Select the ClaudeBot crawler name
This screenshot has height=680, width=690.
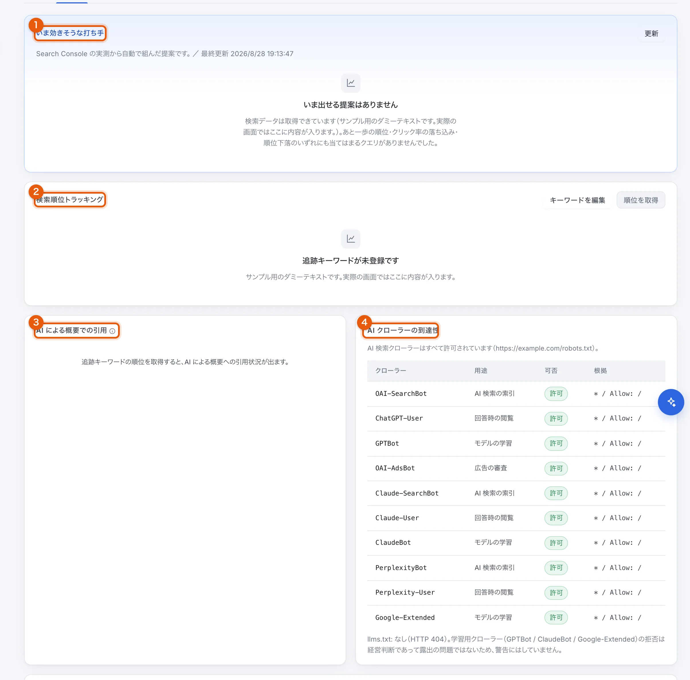pos(393,542)
